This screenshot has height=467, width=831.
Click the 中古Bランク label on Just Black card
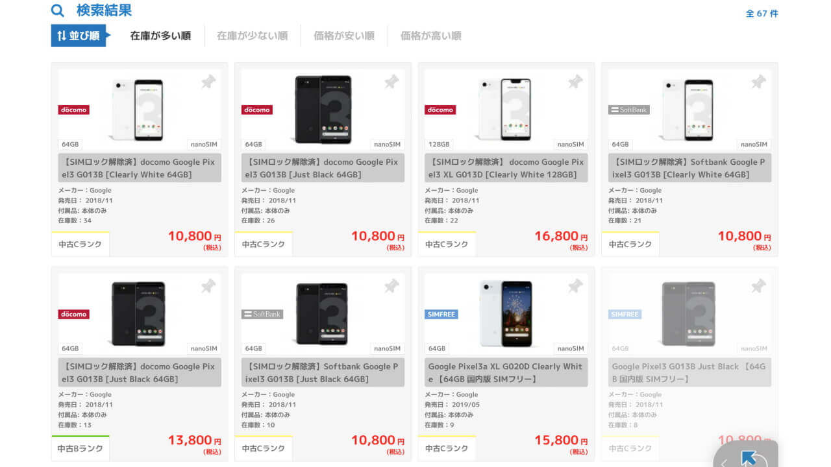pos(81,448)
